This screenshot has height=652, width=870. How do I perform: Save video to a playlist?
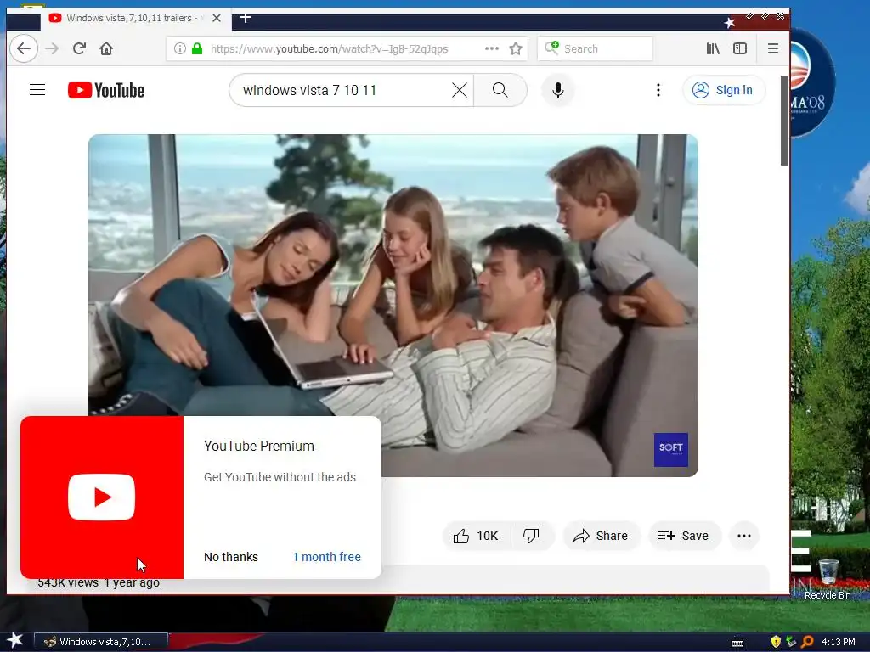point(684,536)
